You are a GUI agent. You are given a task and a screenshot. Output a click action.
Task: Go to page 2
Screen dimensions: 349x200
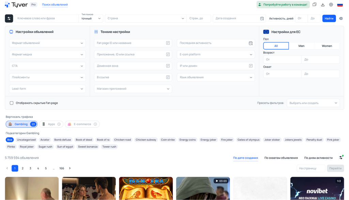point(22,168)
